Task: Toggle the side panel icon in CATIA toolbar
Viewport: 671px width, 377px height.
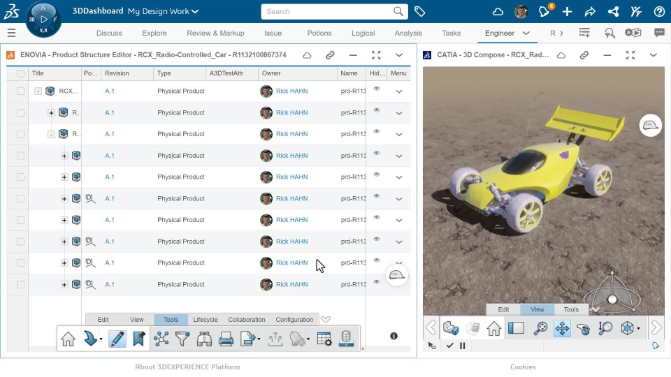Action: point(516,328)
